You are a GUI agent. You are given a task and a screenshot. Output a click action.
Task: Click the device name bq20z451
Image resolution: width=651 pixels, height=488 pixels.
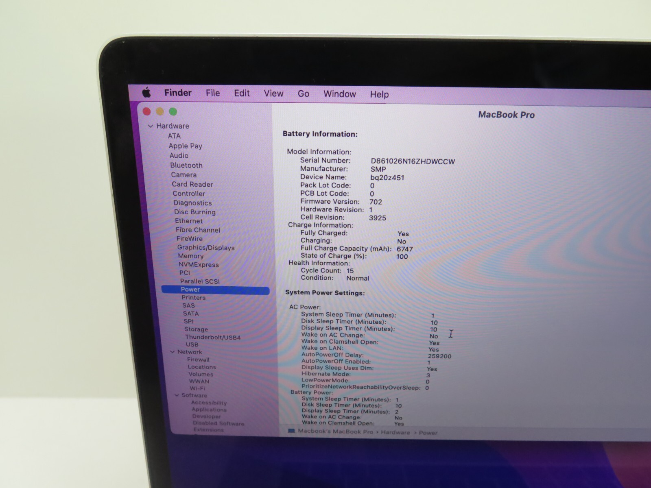[x=387, y=178]
